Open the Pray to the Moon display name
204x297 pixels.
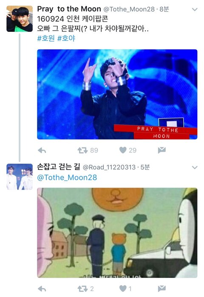pos(69,9)
